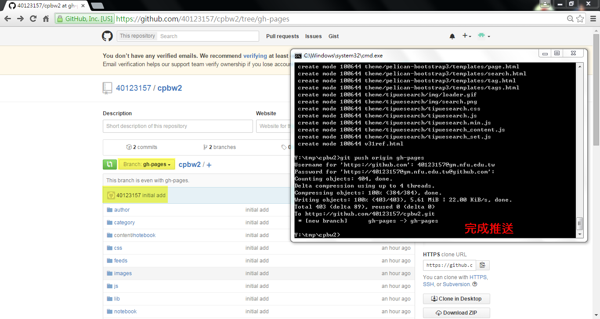The height and width of the screenshot is (319, 600).
Task: Open notifications bell icon
Action: point(452,36)
